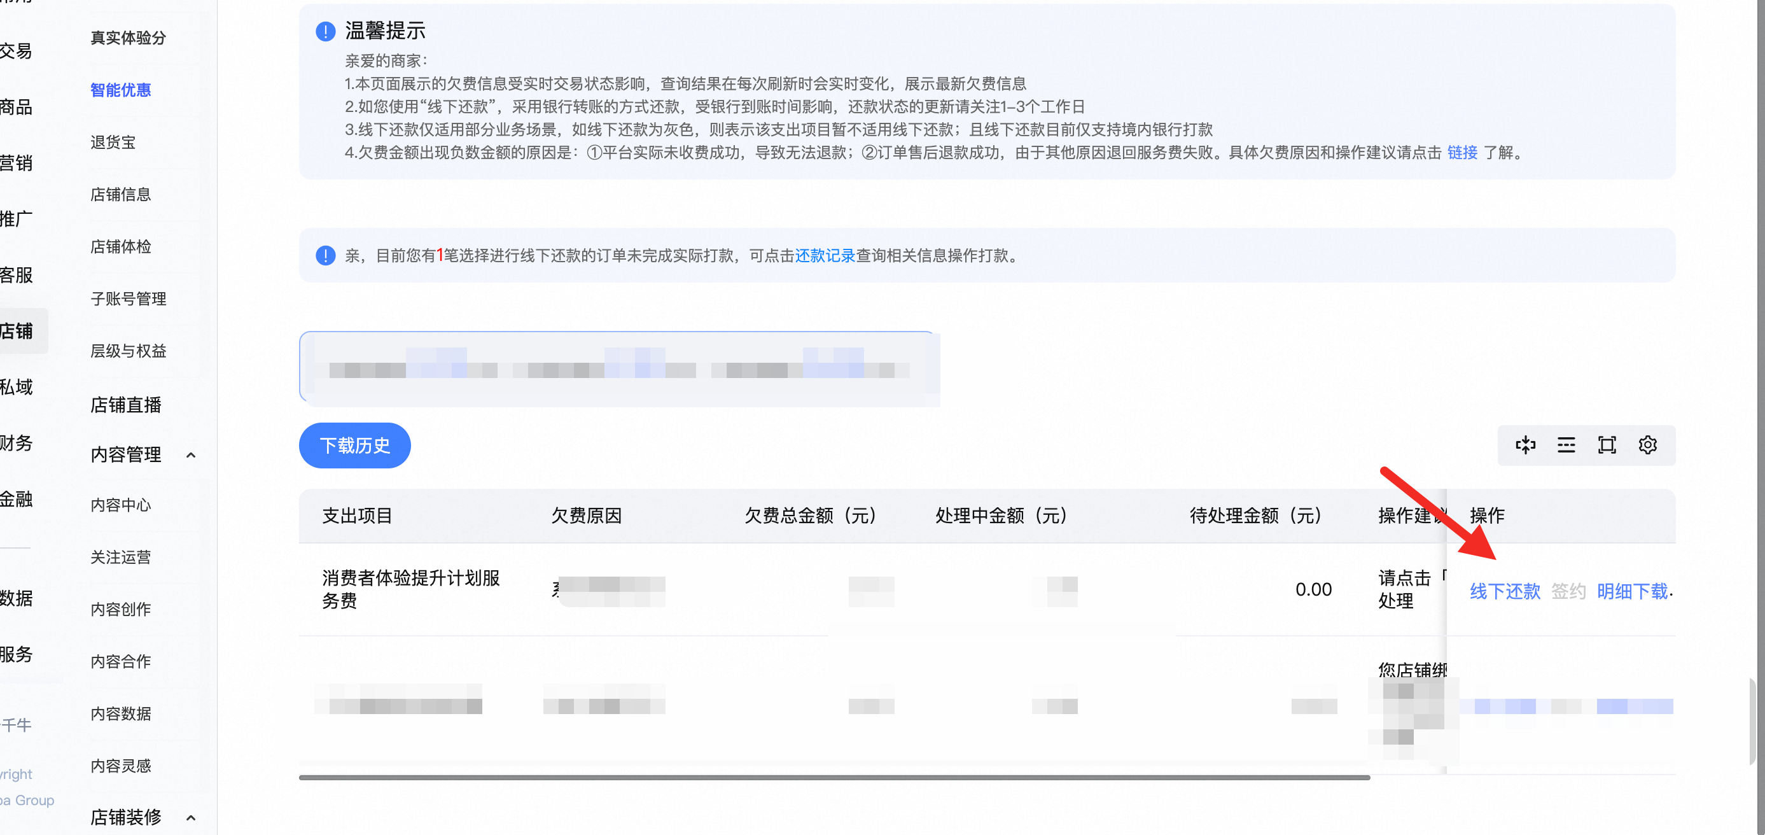Viewport: 1765px width, 835px height.
Task: Open 内容灵感 submenu item
Action: point(121,765)
